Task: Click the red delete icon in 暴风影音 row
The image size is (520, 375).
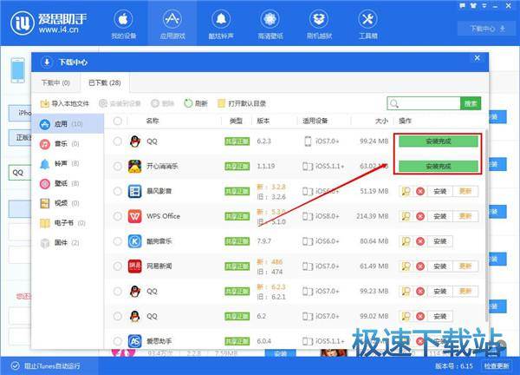Action: coord(420,191)
